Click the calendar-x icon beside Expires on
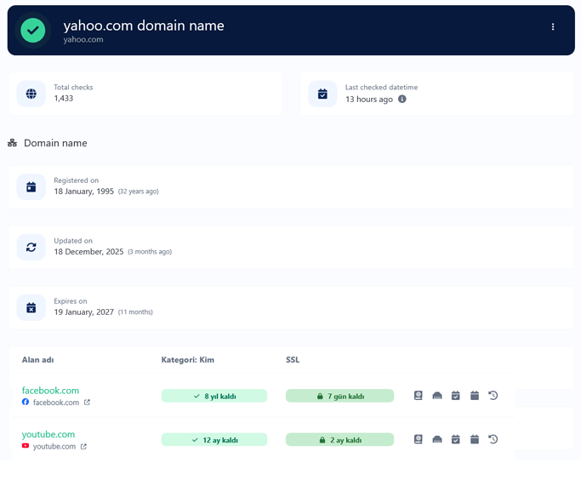 (x=31, y=308)
